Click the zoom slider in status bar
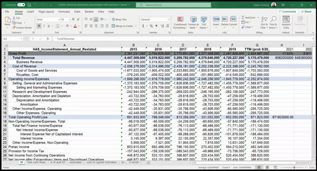317x171 pixels. click(x=294, y=167)
